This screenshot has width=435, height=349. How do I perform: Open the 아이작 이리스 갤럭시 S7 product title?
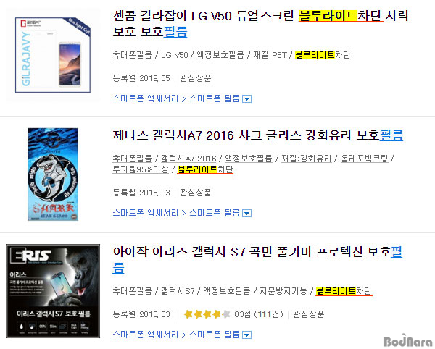(x=257, y=260)
